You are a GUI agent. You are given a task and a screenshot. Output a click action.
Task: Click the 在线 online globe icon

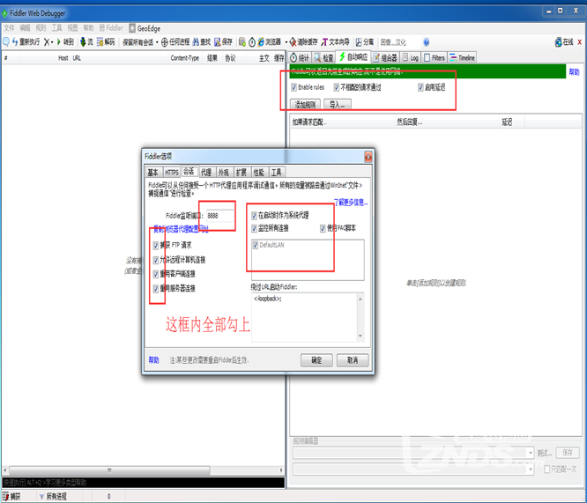pyautogui.click(x=558, y=42)
